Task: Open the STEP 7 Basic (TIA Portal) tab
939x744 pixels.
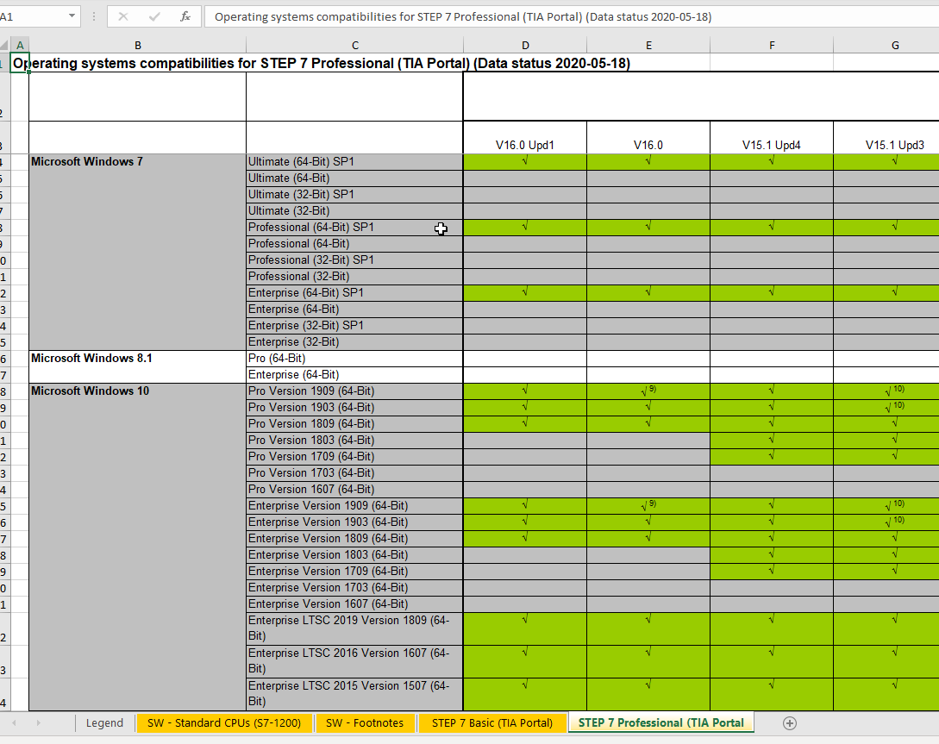Action: pyautogui.click(x=492, y=723)
